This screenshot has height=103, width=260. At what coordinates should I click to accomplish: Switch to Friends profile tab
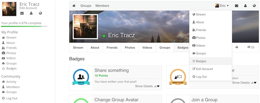coord(112,47)
